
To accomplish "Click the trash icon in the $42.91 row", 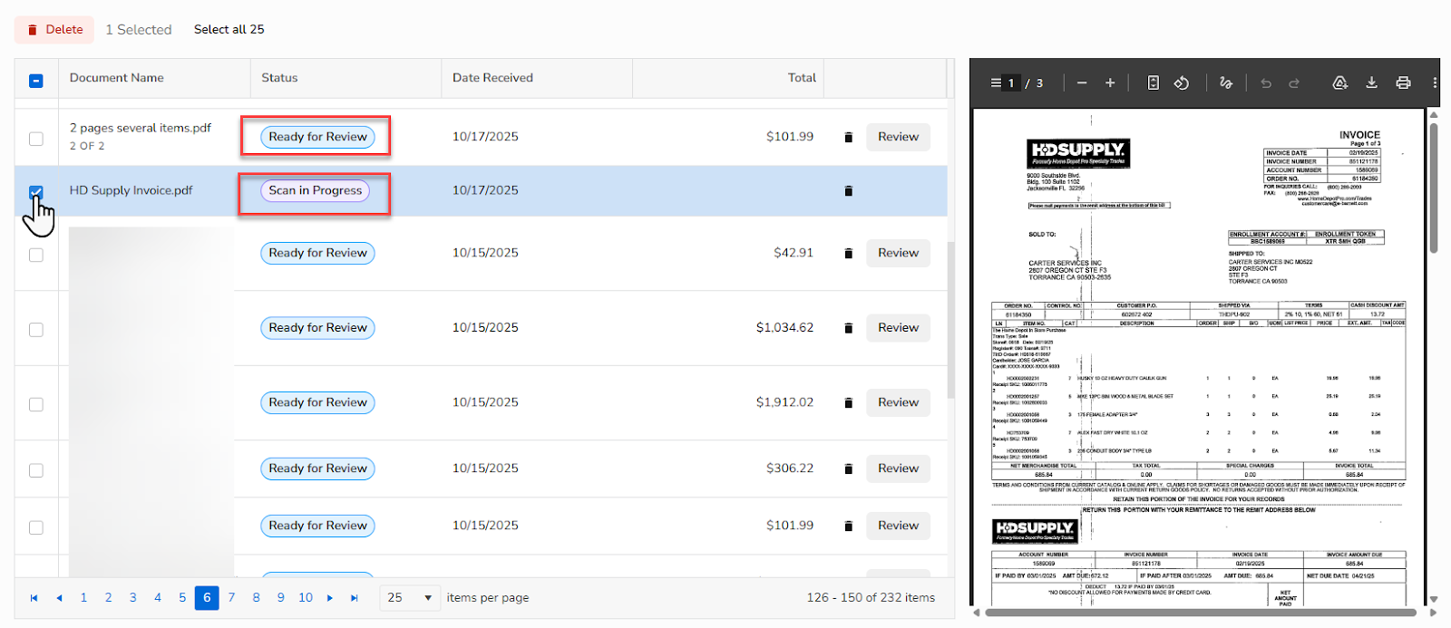I will pyautogui.click(x=849, y=254).
